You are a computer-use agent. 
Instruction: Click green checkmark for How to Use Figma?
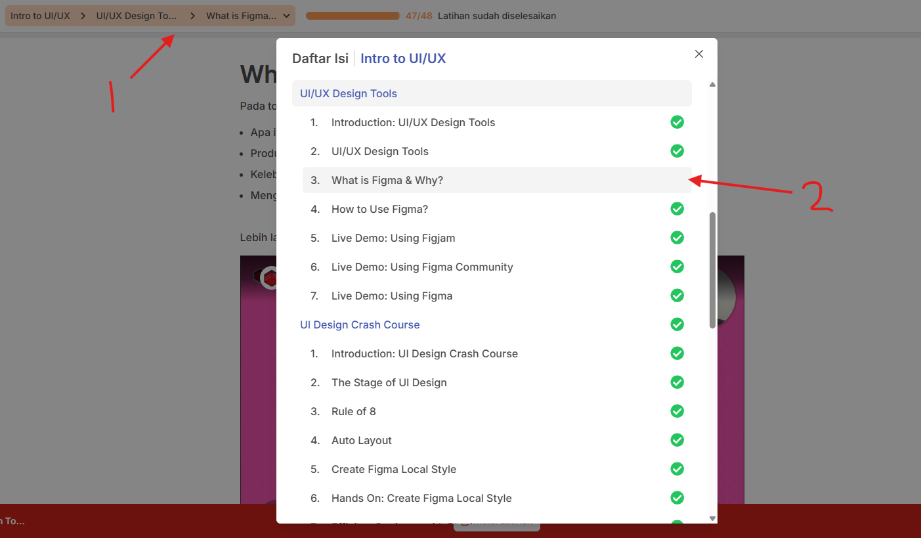point(677,209)
